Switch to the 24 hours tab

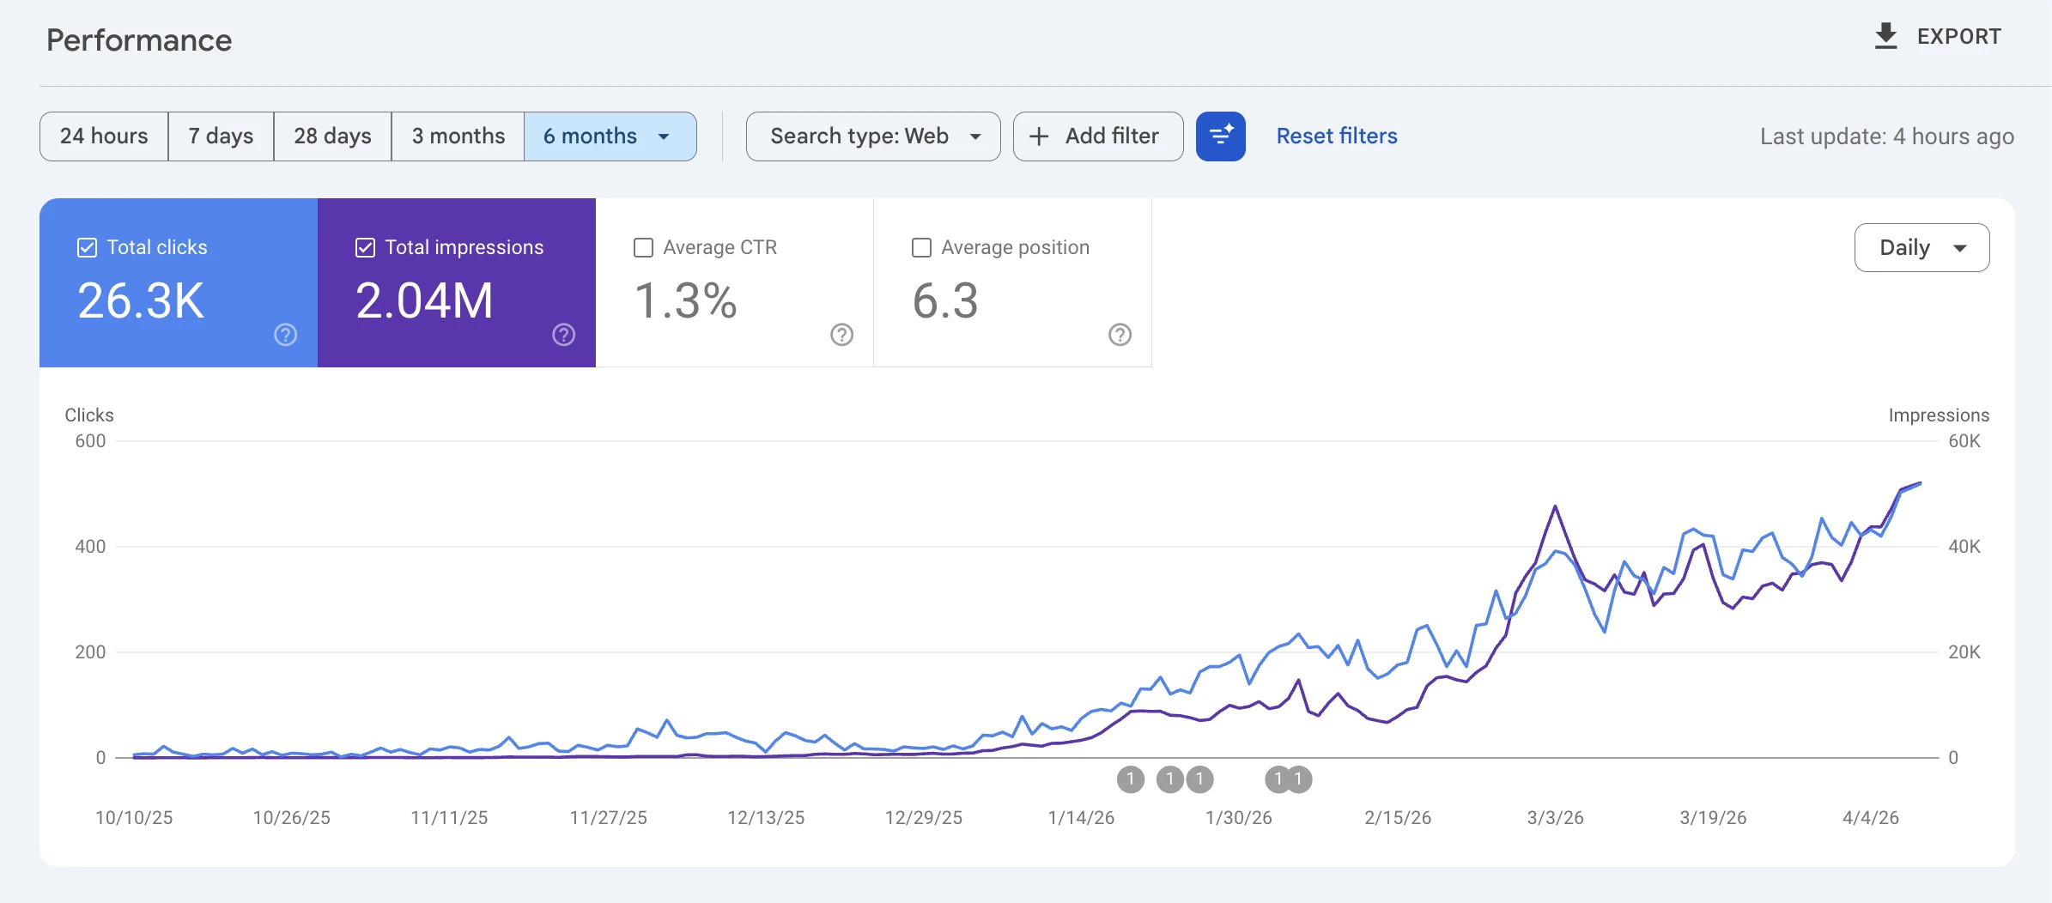(103, 136)
